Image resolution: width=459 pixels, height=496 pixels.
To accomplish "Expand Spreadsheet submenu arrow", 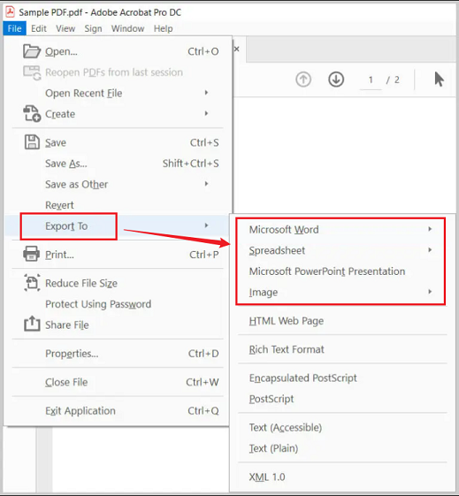I will (x=430, y=250).
